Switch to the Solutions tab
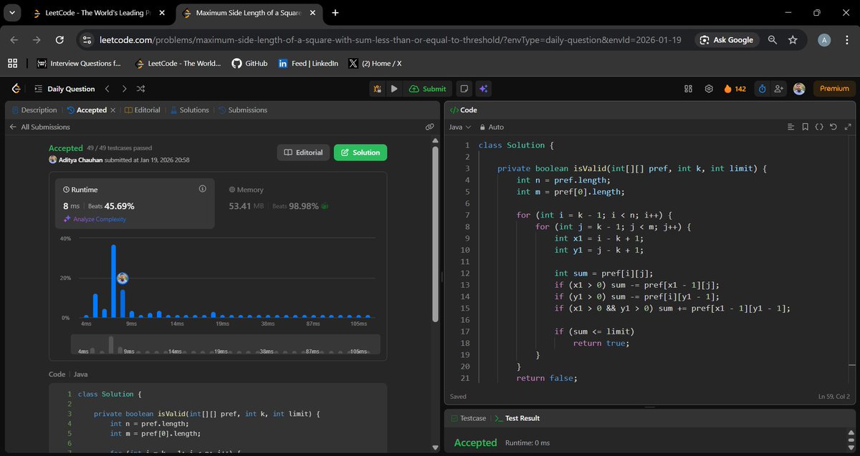The image size is (860, 456). 189,110
